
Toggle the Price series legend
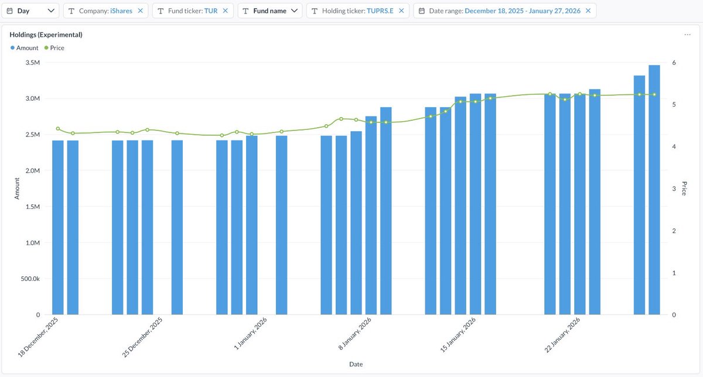point(54,48)
